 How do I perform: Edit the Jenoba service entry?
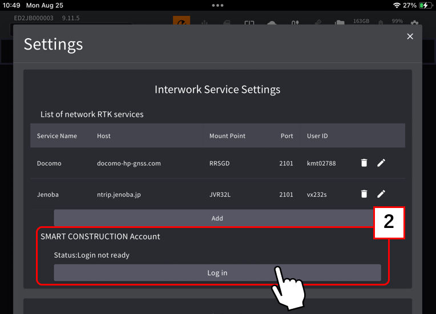tap(381, 194)
